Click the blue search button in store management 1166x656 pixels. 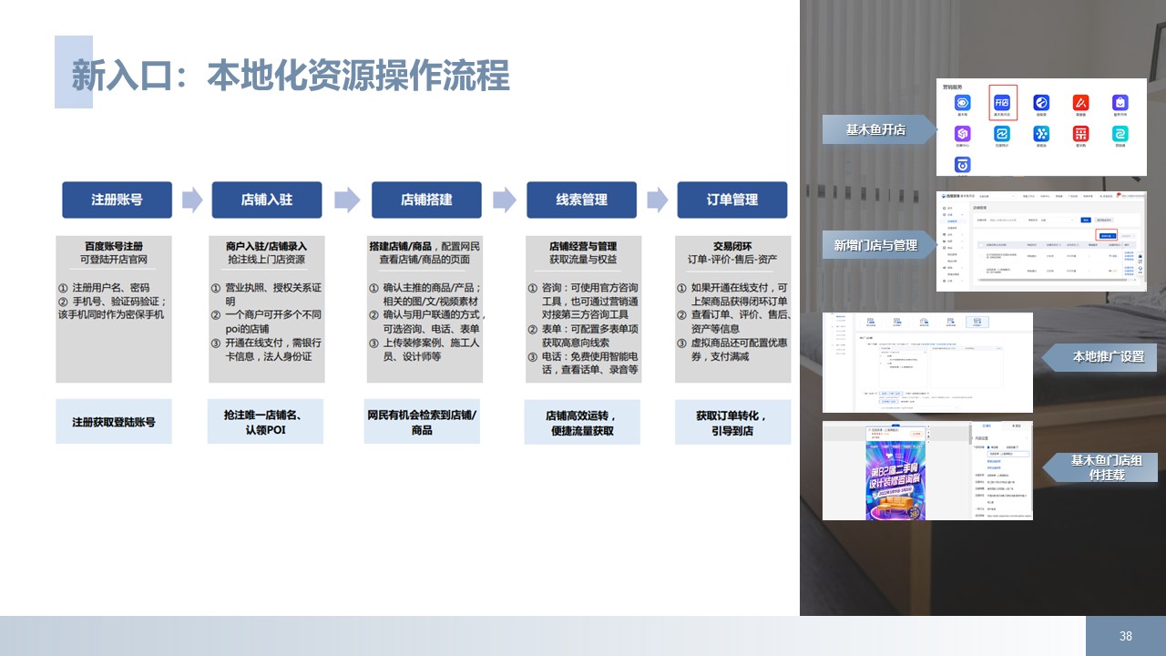coord(1086,220)
